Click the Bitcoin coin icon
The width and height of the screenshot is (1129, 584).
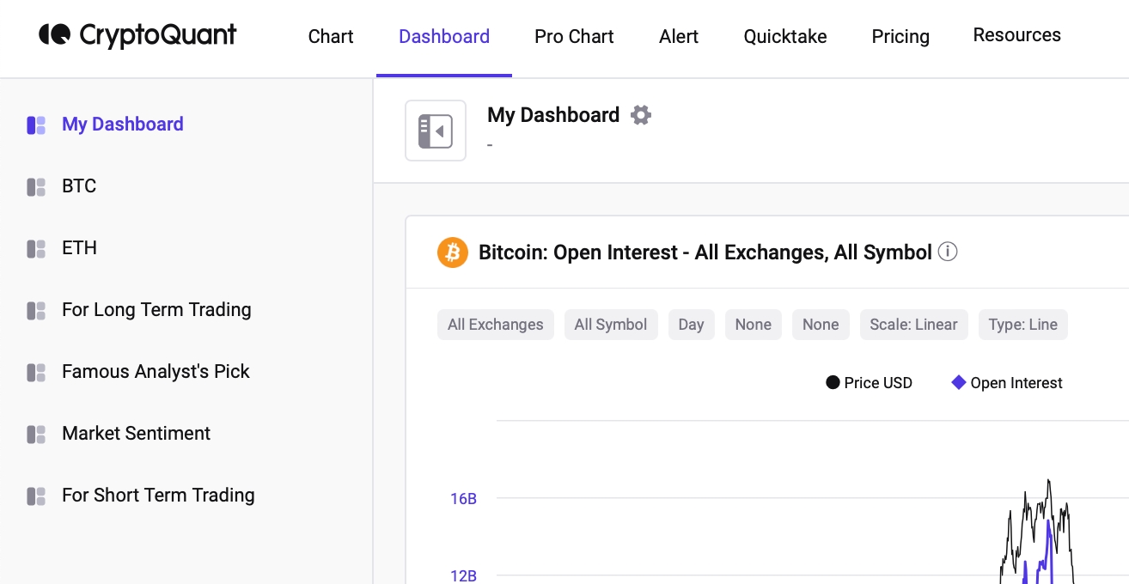click(x=453, y=252)
